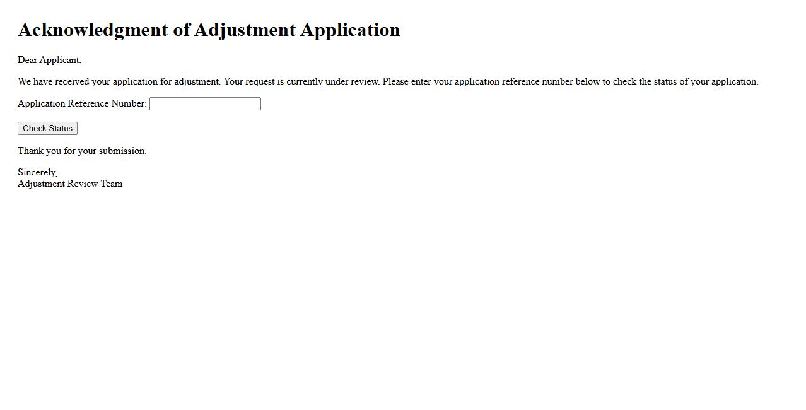The width and height of the screenshot is (806, 410).
Task: Click the word 'Dear' in the greeting
Action: point(28,61)
